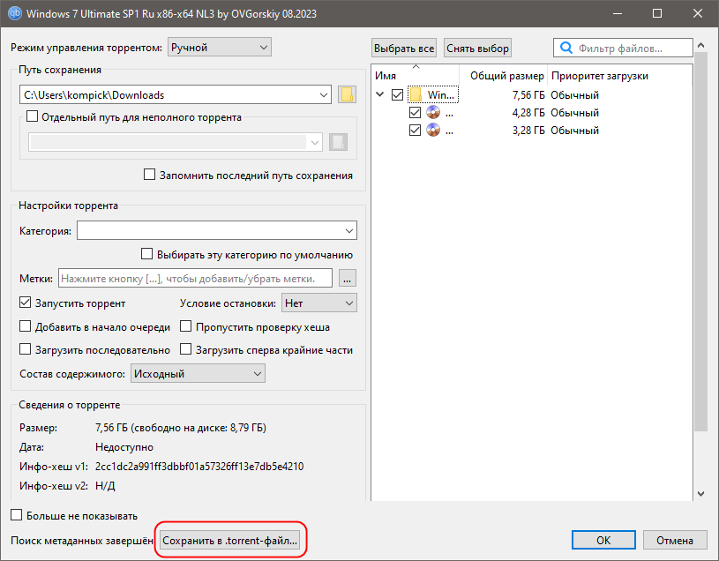Click the dialog scrollbar down arrow
This screenshot has width=719, height=561.
pyautogui.click(x=700, y=494)
